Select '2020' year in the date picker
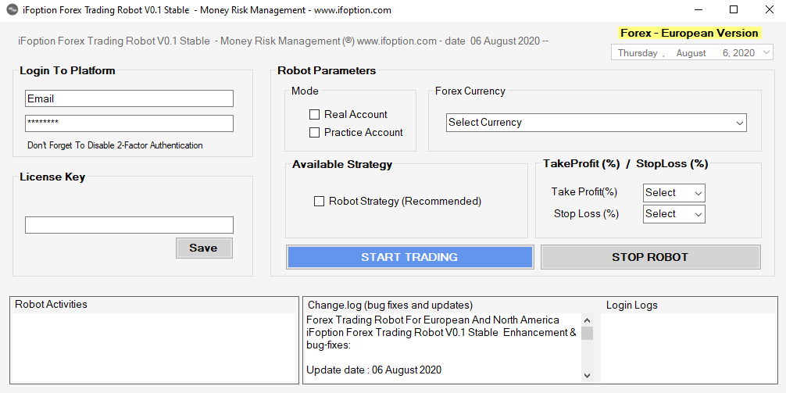786x393 pixels. click(x=743, y=53)
